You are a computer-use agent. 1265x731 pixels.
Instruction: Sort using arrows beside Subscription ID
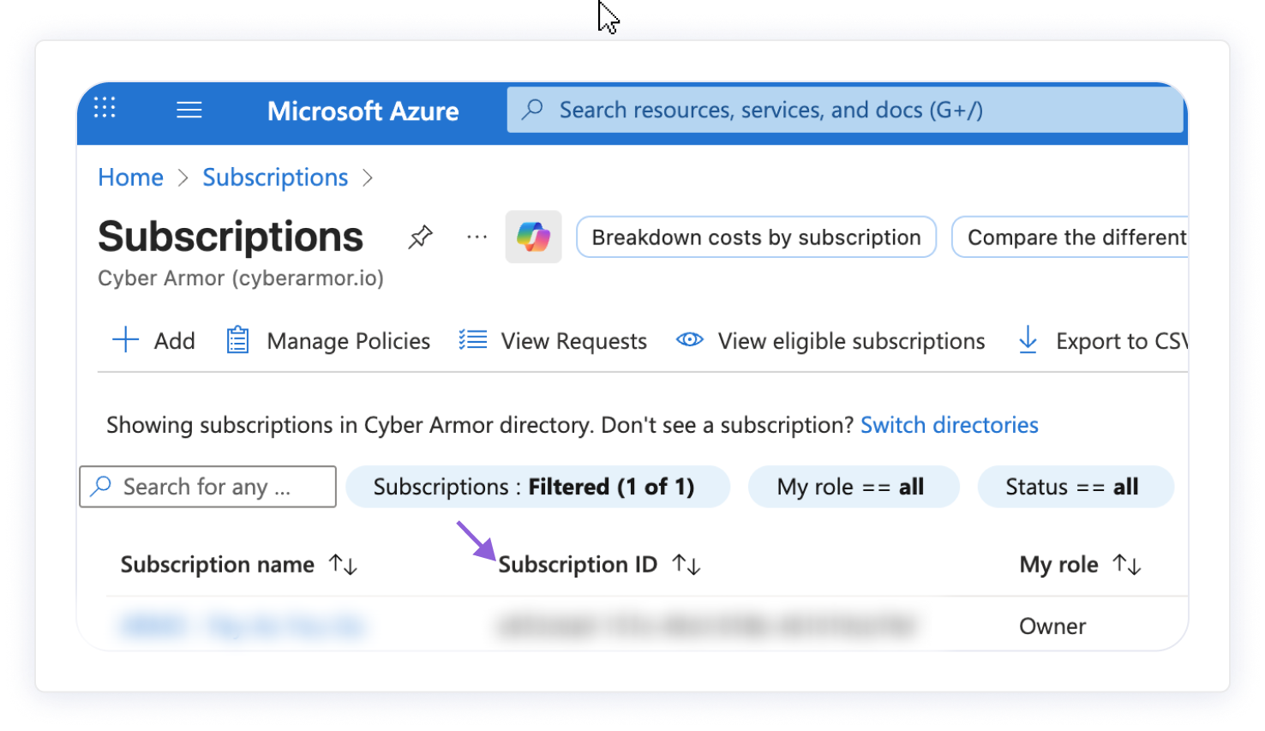[686, 565]
